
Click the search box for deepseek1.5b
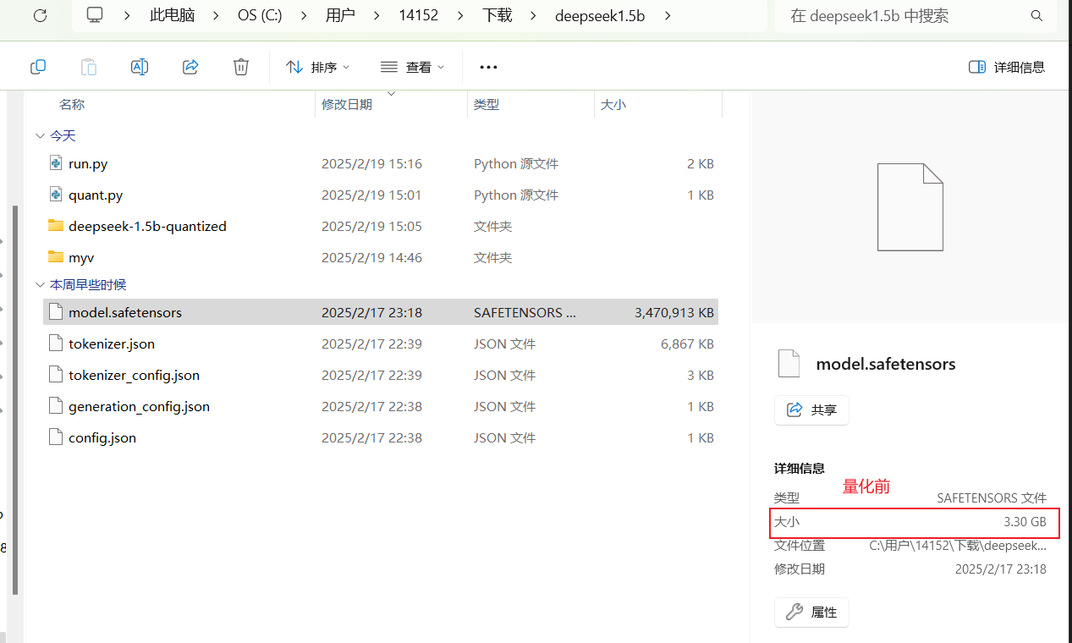pyautogui.click(x=915, y=16)
